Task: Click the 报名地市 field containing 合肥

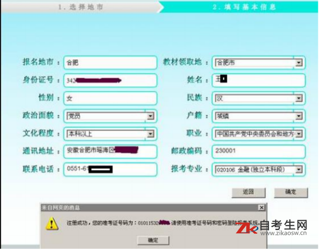Action: tap(110, 63)
